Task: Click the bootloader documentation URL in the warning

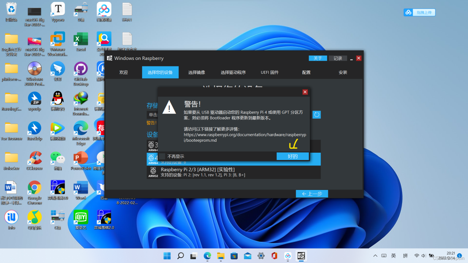Action: pos(245,137)
